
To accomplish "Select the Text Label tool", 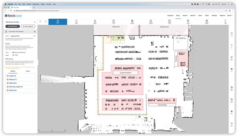I will pos(225,22).
